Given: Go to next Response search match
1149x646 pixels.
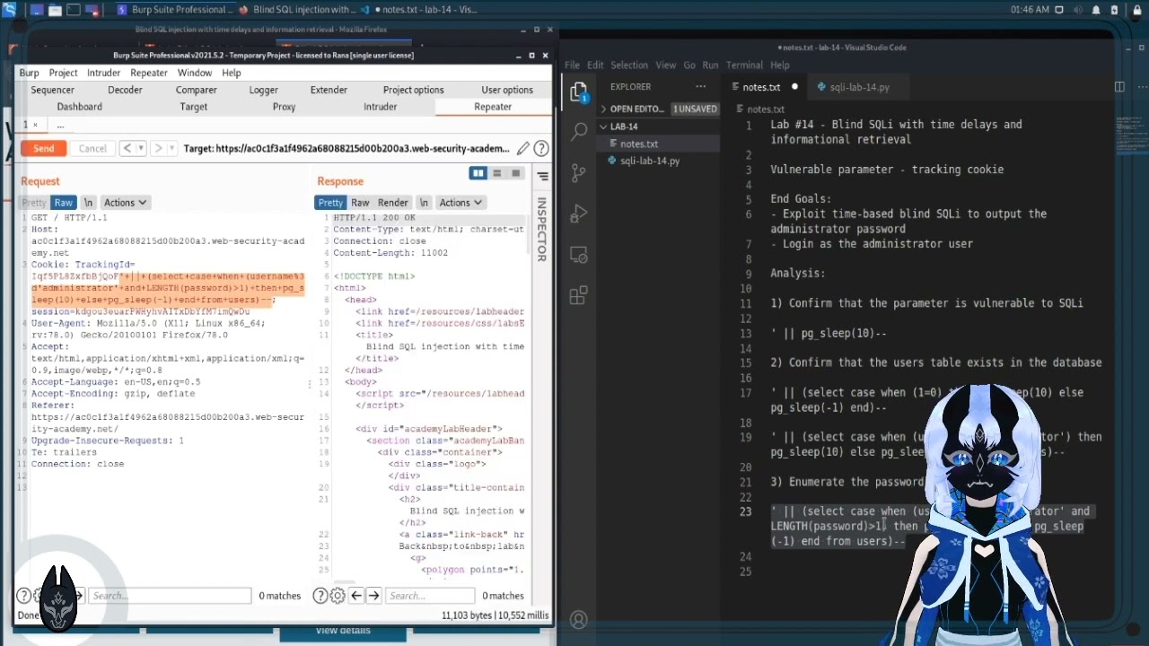Looking at the screenshot, I should click(x=373, y=596).
